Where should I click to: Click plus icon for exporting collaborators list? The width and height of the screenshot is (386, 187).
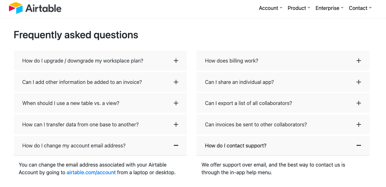click(359, 103)
